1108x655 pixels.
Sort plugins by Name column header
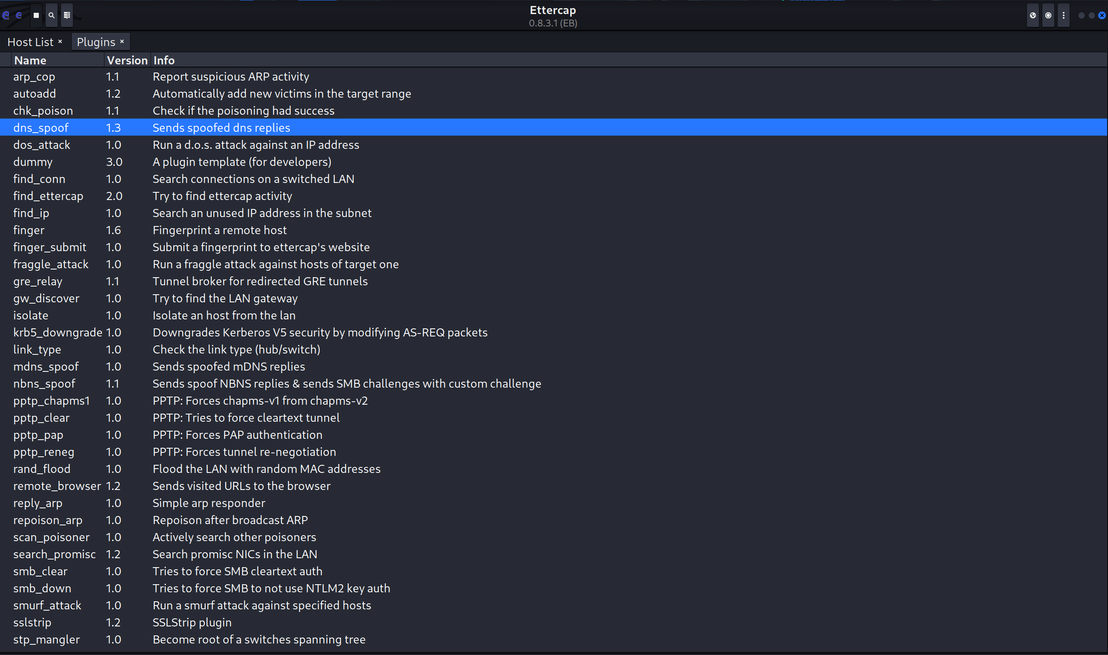[x=30, y=60]
